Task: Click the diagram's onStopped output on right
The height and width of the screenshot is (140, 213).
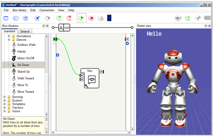Action: tap(127, 39)
